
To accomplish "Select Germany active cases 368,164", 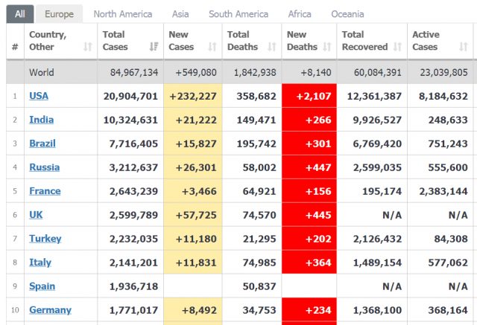I will (x=448, y=310).
